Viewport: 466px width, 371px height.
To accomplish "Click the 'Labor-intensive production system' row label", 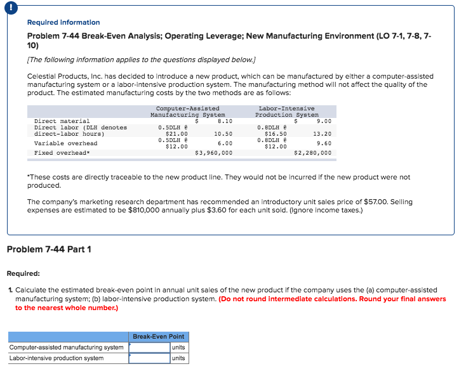I will [x=57, y=358].
